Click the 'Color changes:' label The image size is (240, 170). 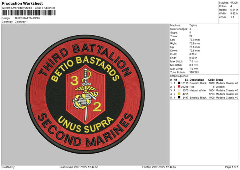pyautogui.click(x=179, y=29)
